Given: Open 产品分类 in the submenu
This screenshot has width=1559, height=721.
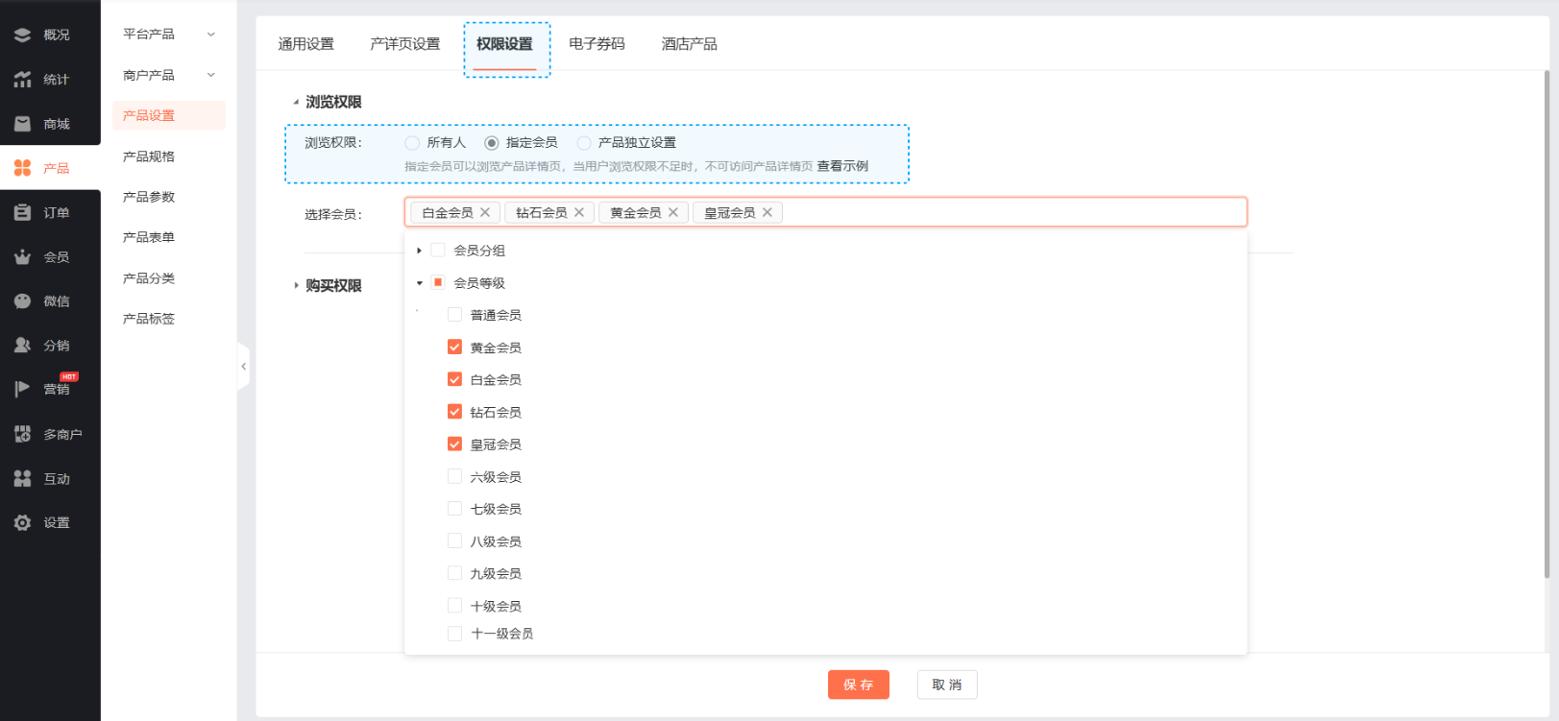Looking at the screenshot, I should 149,278.
